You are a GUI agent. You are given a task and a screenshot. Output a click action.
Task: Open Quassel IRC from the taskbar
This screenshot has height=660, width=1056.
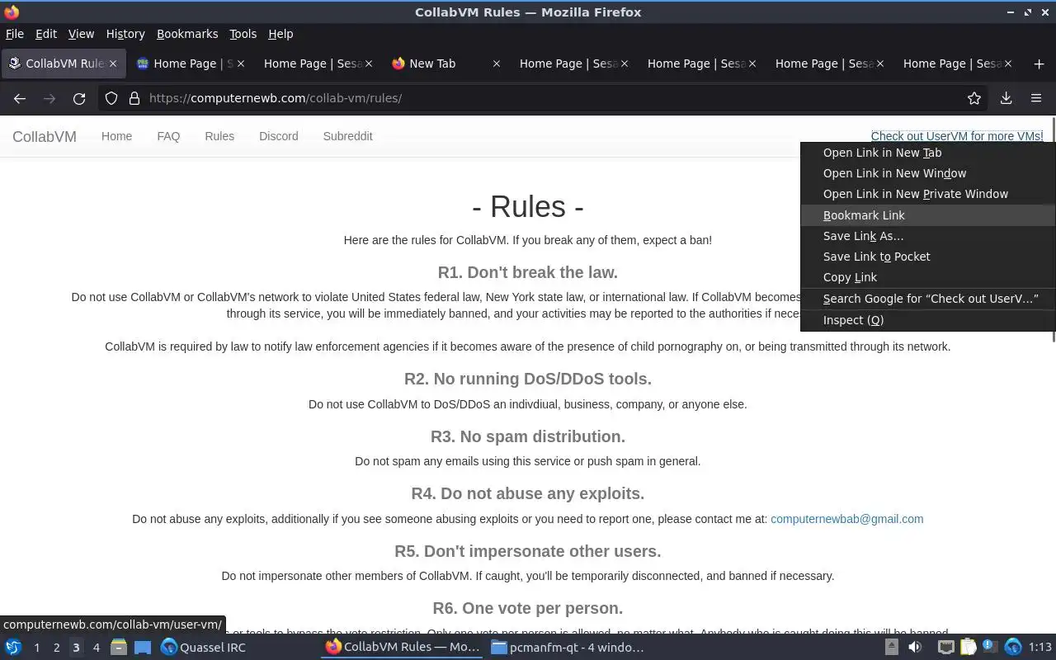203,648
